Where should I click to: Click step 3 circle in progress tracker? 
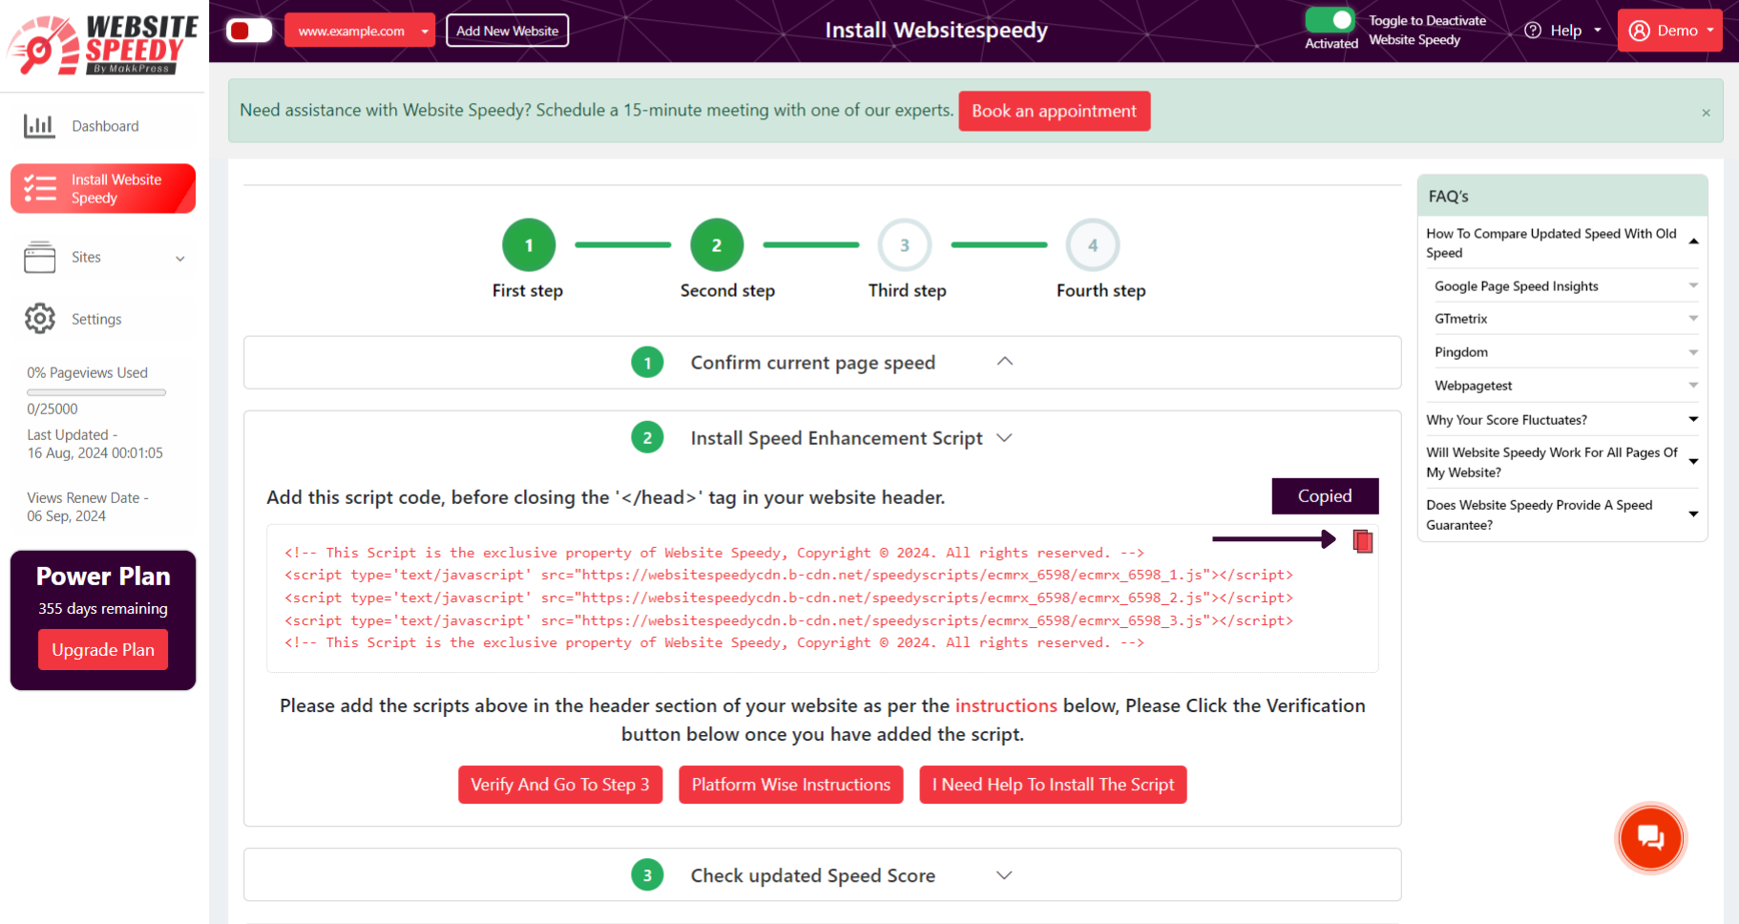click(905, 245)
